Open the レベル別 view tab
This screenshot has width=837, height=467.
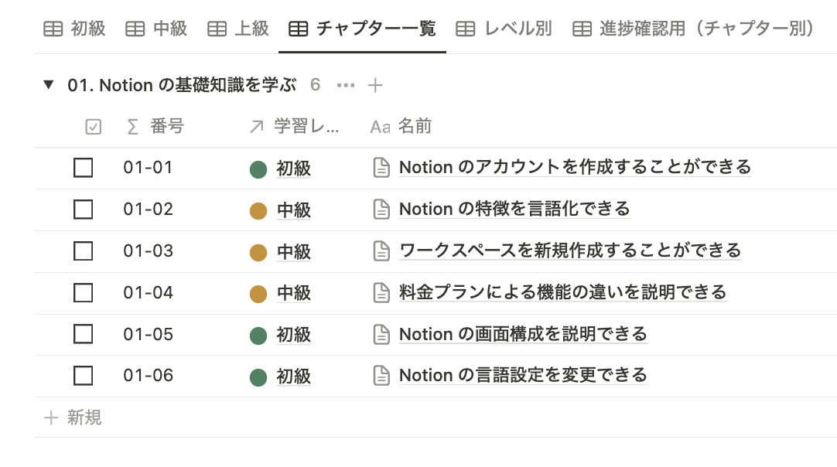tap(504, 29)
